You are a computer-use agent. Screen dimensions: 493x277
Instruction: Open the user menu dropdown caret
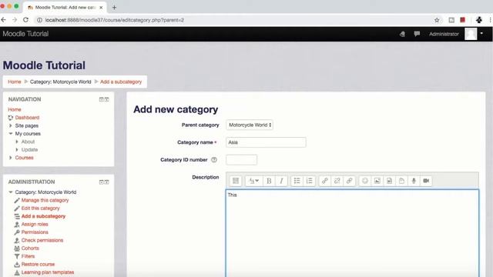coord(481,34)
